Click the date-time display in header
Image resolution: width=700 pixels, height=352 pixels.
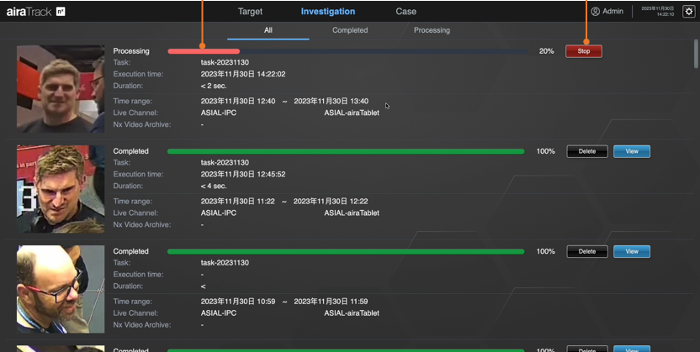pyautogui.click(x=658, y=12)
